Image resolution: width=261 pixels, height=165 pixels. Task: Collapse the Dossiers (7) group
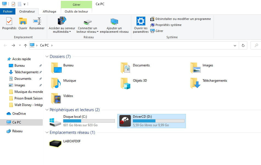[x=47, y=57]
